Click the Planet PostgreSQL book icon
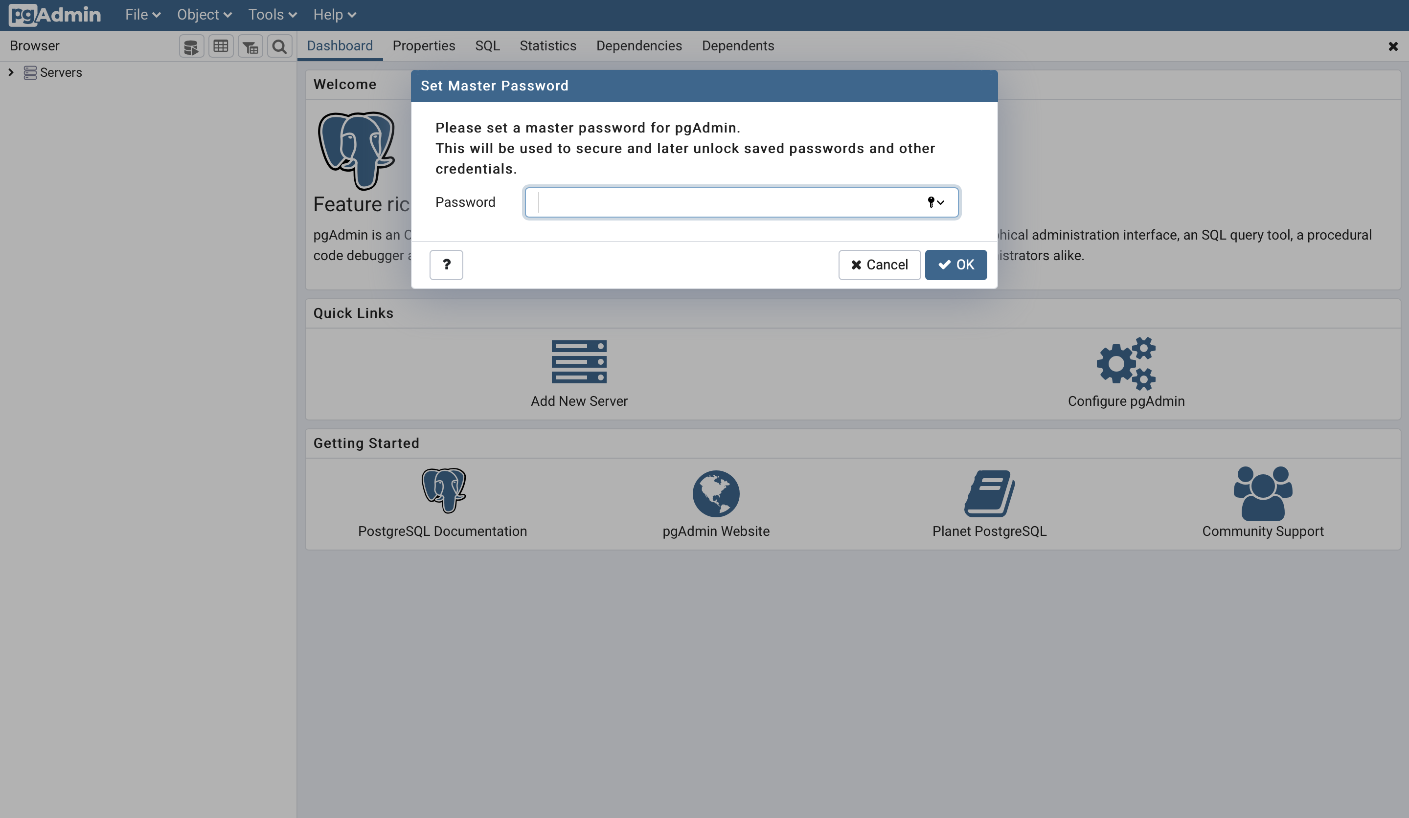Viewport: 1409px width, 818px height. point(989,492)
